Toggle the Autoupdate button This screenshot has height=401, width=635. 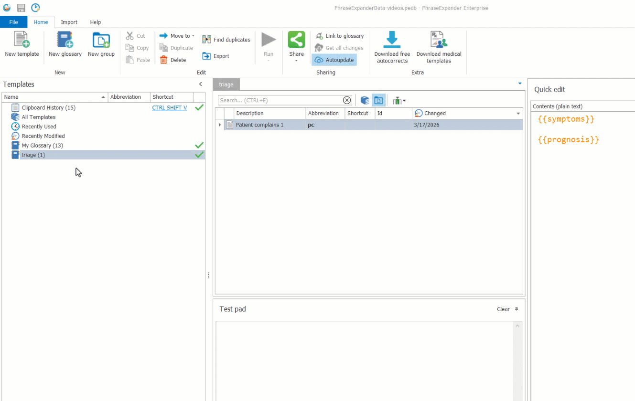click(x=334, y=60)
